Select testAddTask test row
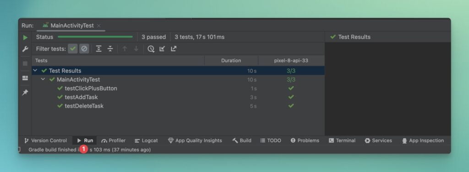 [x=178, y=97]
